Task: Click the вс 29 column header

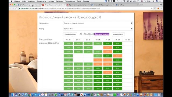Action: (127, 40)
